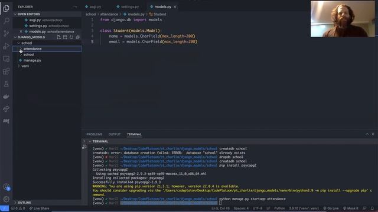Click email field line in editor
The image size is (378, 212).
153,42
